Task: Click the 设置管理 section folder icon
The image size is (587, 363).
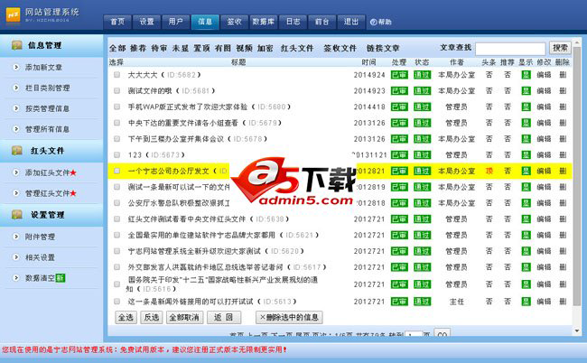Action: [17, 214]
